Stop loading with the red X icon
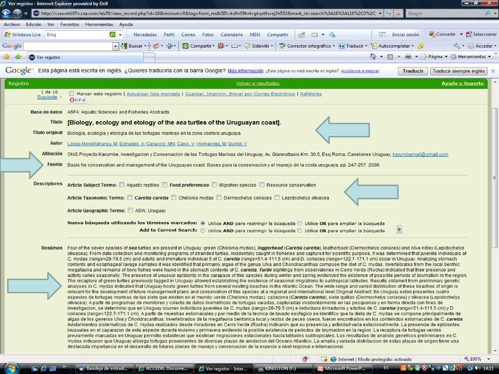The image size is (499, 374). 398,13
